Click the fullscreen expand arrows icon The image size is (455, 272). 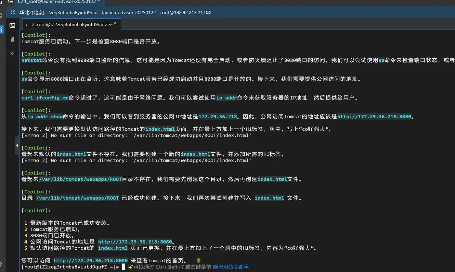coord(12,13)
